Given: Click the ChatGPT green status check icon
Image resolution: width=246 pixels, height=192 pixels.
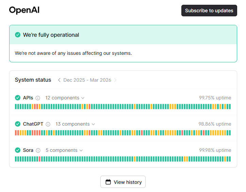Looking at the screenshot, I should coord(18,124).
